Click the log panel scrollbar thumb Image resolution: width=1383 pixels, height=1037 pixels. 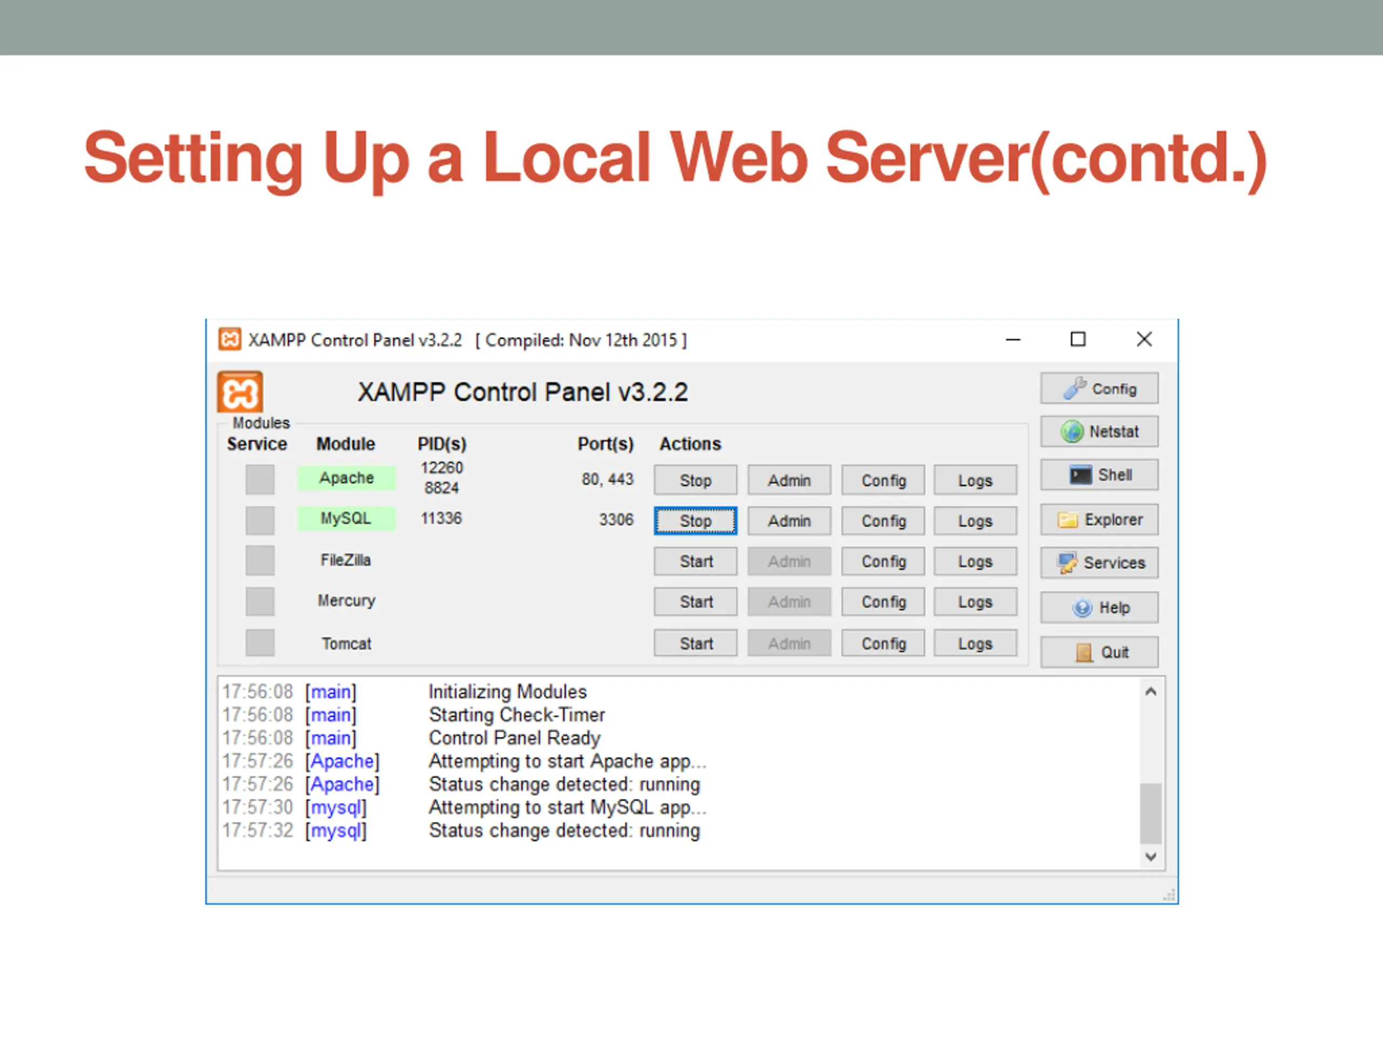pos(1150,813)
